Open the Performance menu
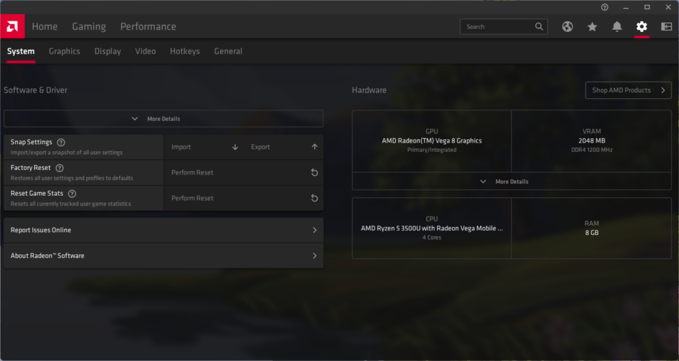 (148, 27)
